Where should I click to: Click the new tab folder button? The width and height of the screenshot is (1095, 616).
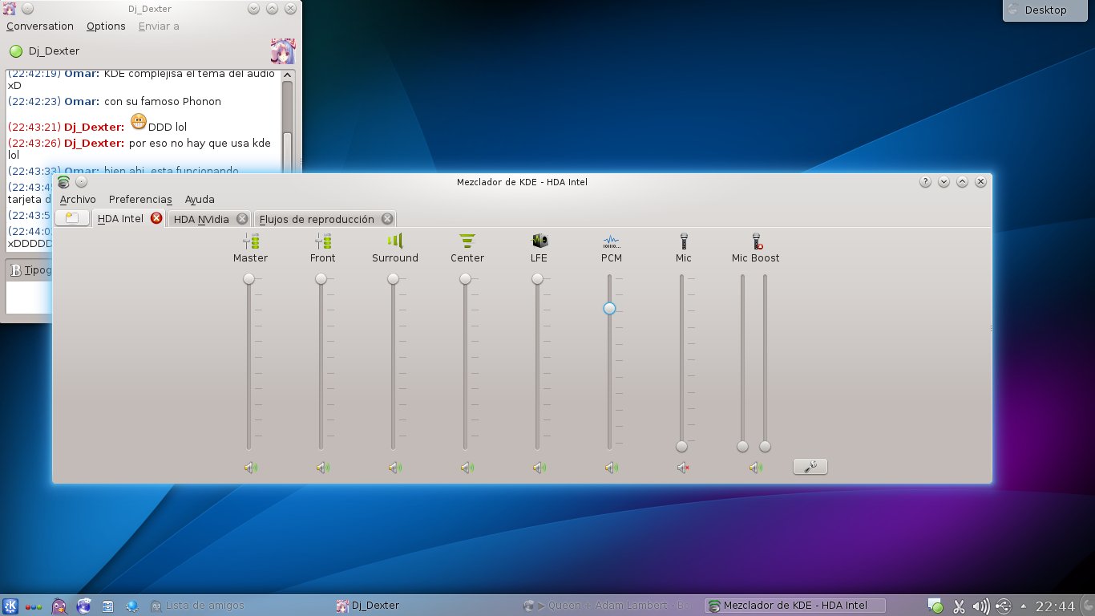(x=72, y=218)
